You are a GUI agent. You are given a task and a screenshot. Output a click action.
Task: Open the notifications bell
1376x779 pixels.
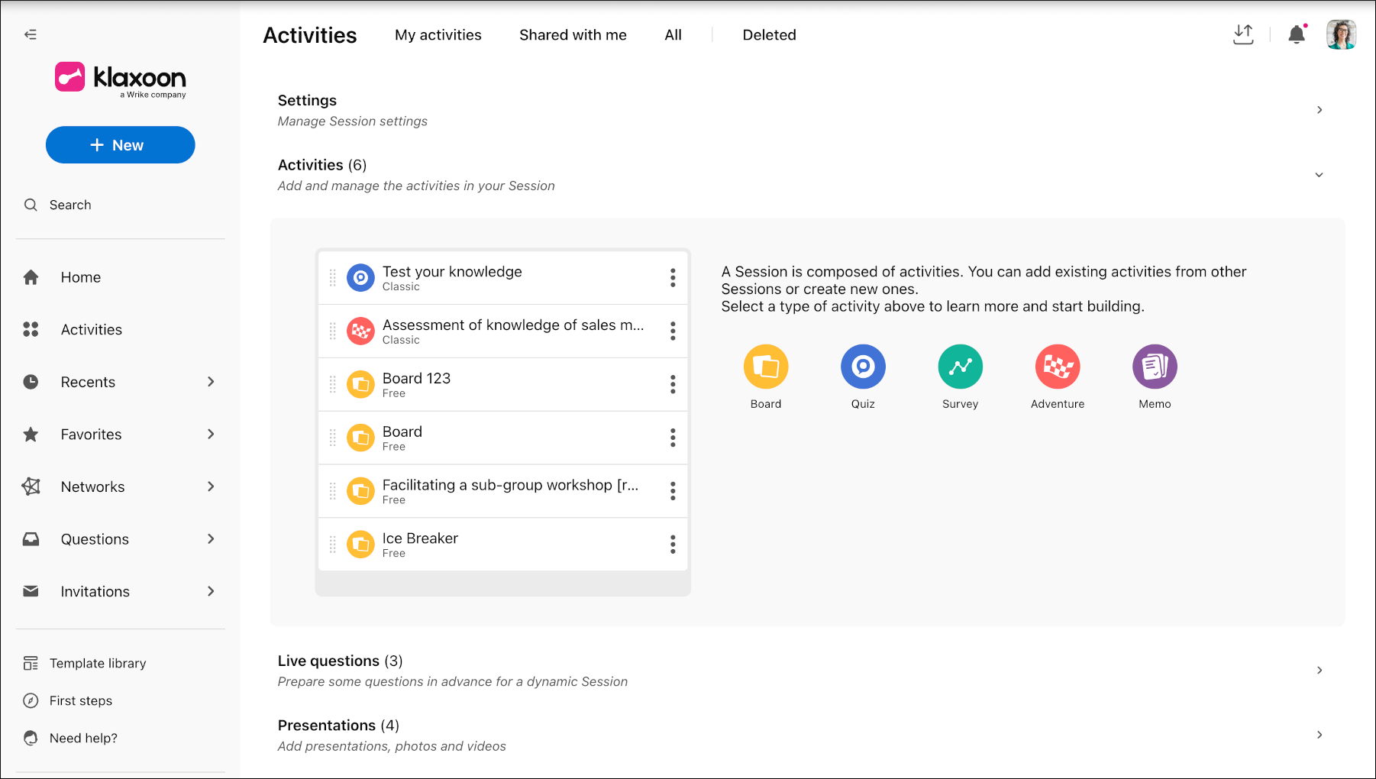pyautogui.click(x=1297, y=34)
